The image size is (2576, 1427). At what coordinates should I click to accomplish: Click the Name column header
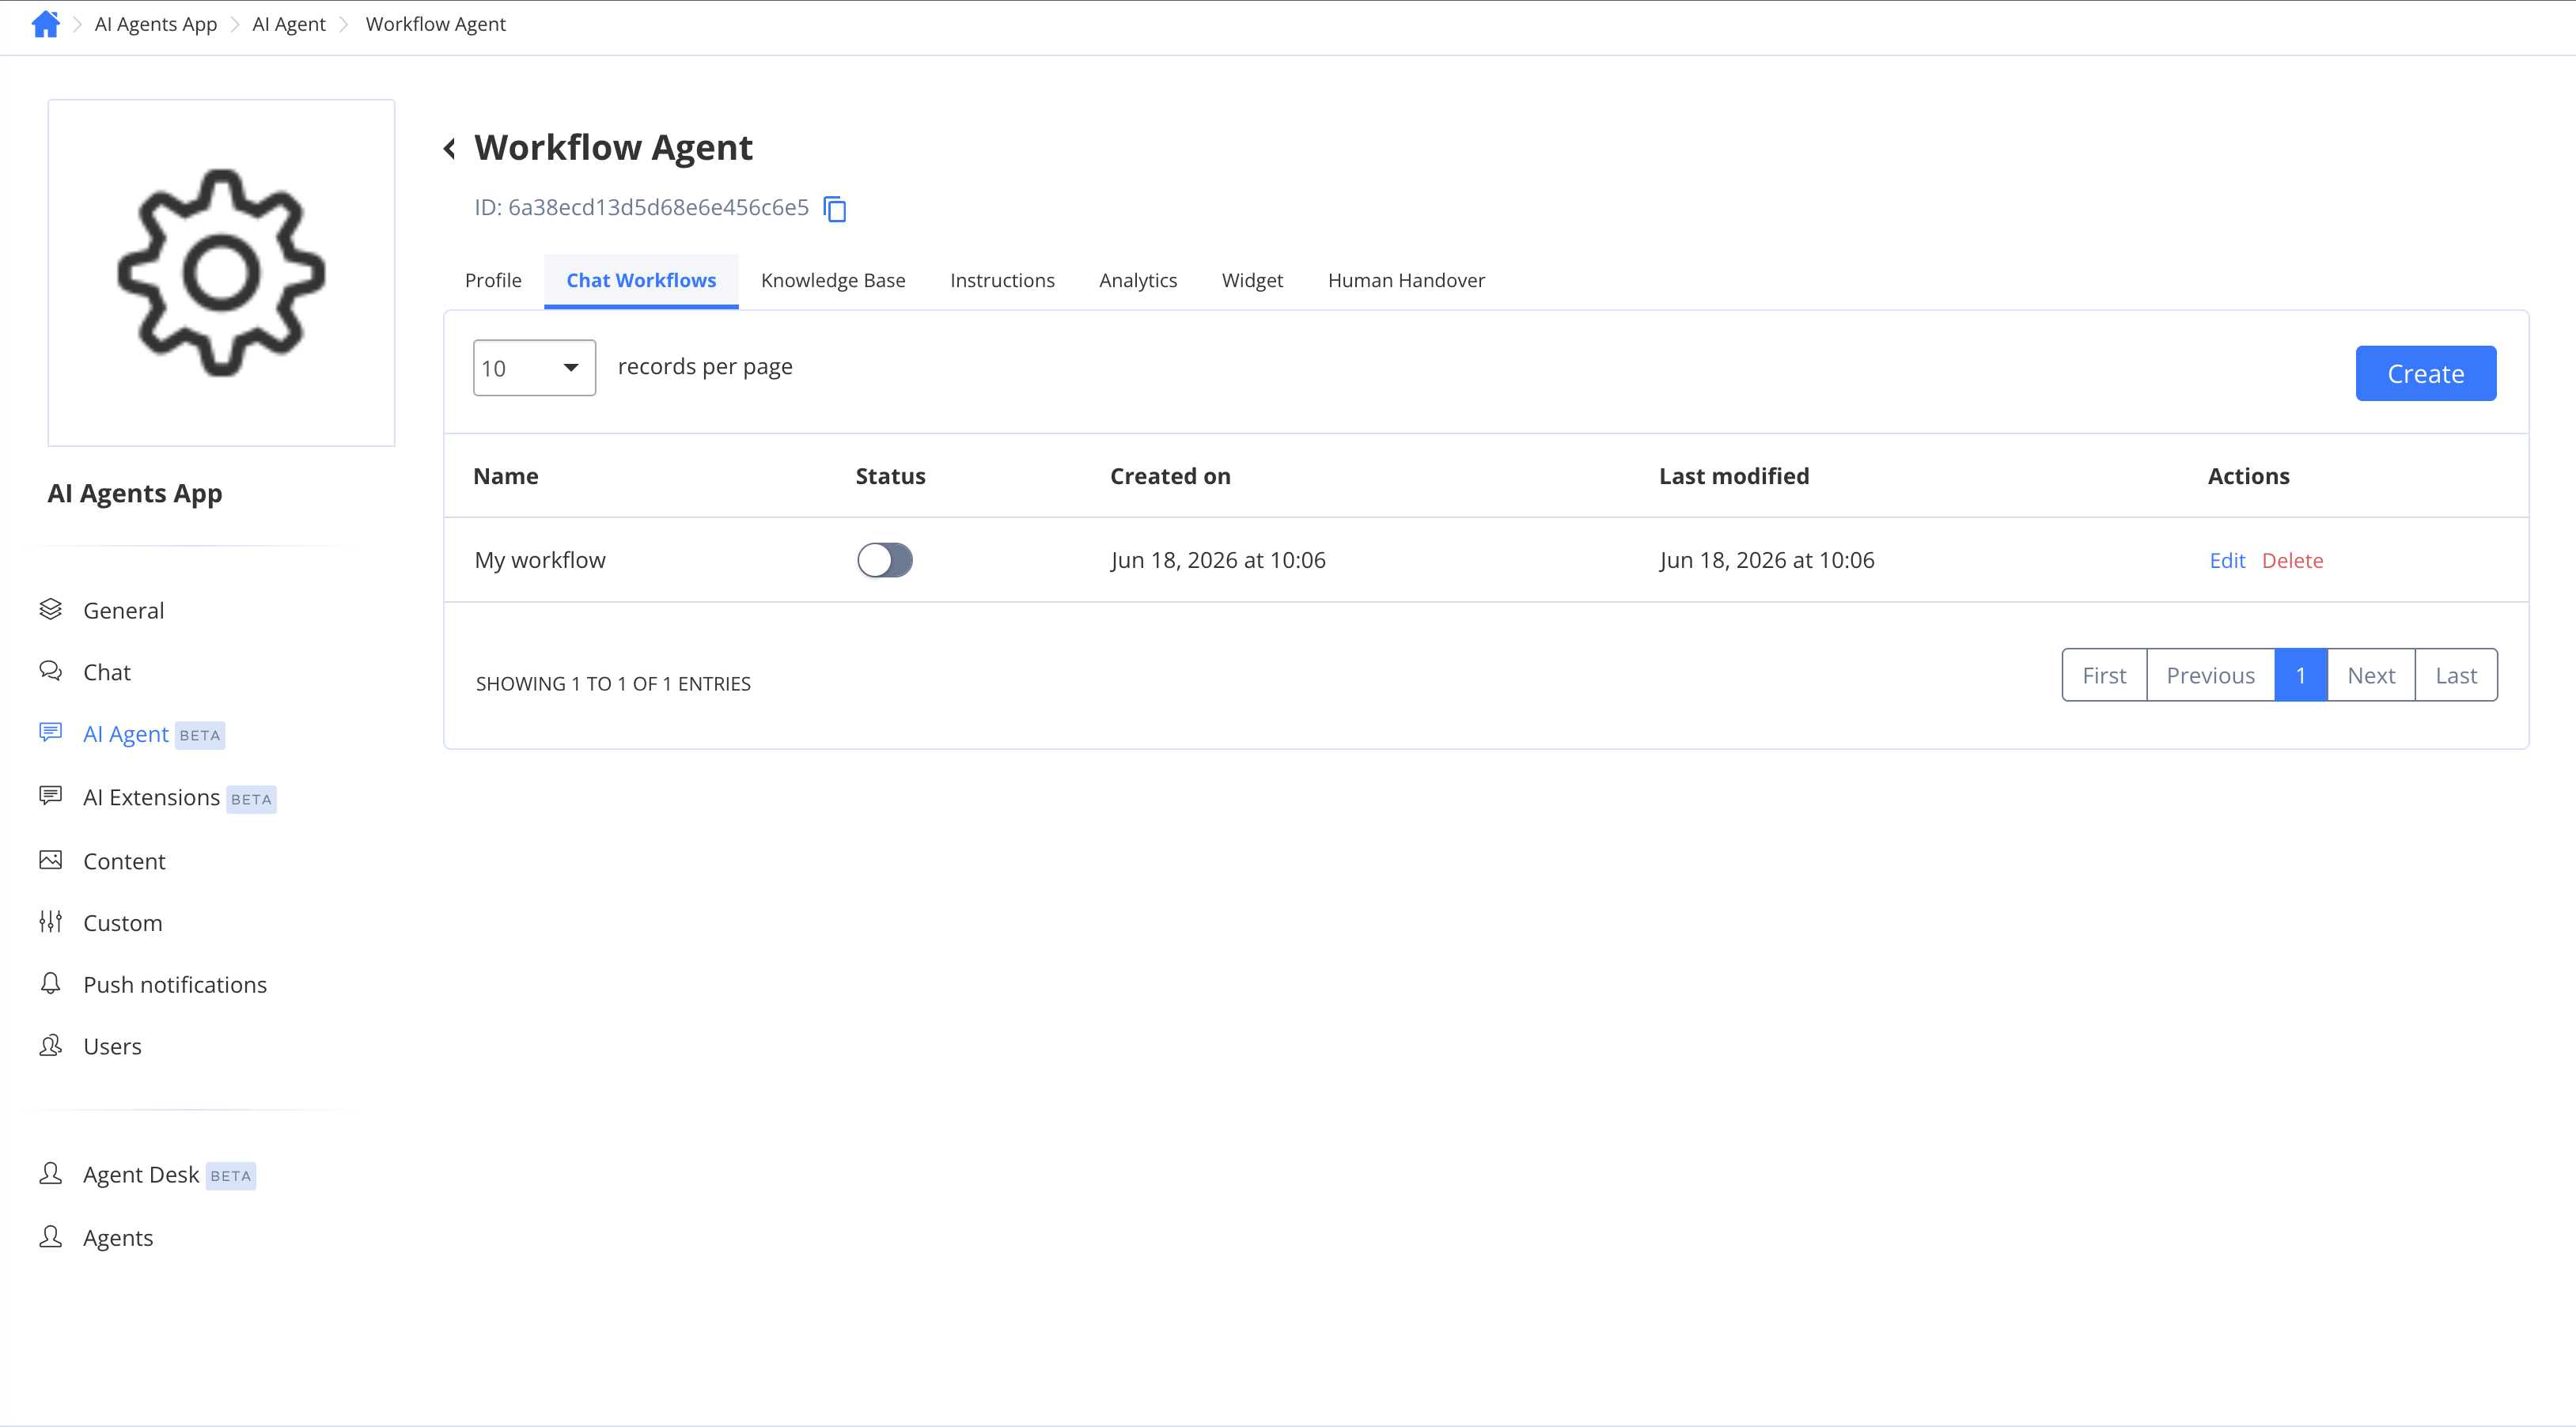tap(506, 476)
